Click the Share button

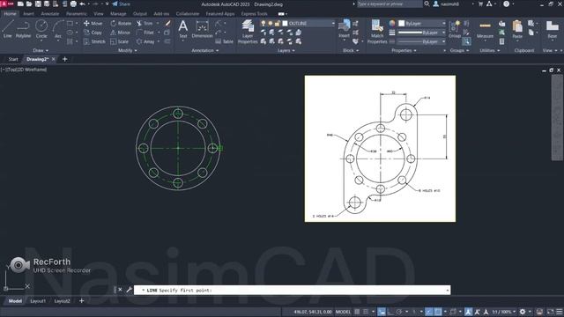pyautogui.click(x=122, y=4)
